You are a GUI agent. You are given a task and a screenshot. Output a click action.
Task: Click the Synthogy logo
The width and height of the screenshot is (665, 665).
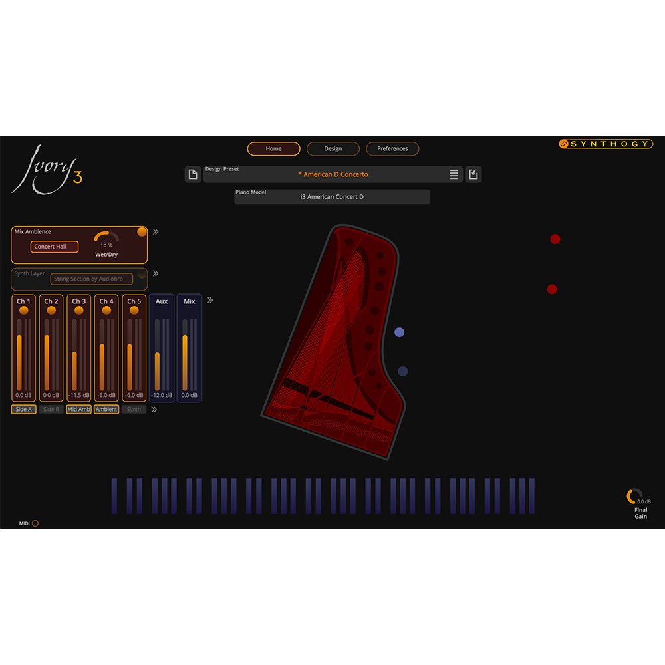(x=606, y=143)
